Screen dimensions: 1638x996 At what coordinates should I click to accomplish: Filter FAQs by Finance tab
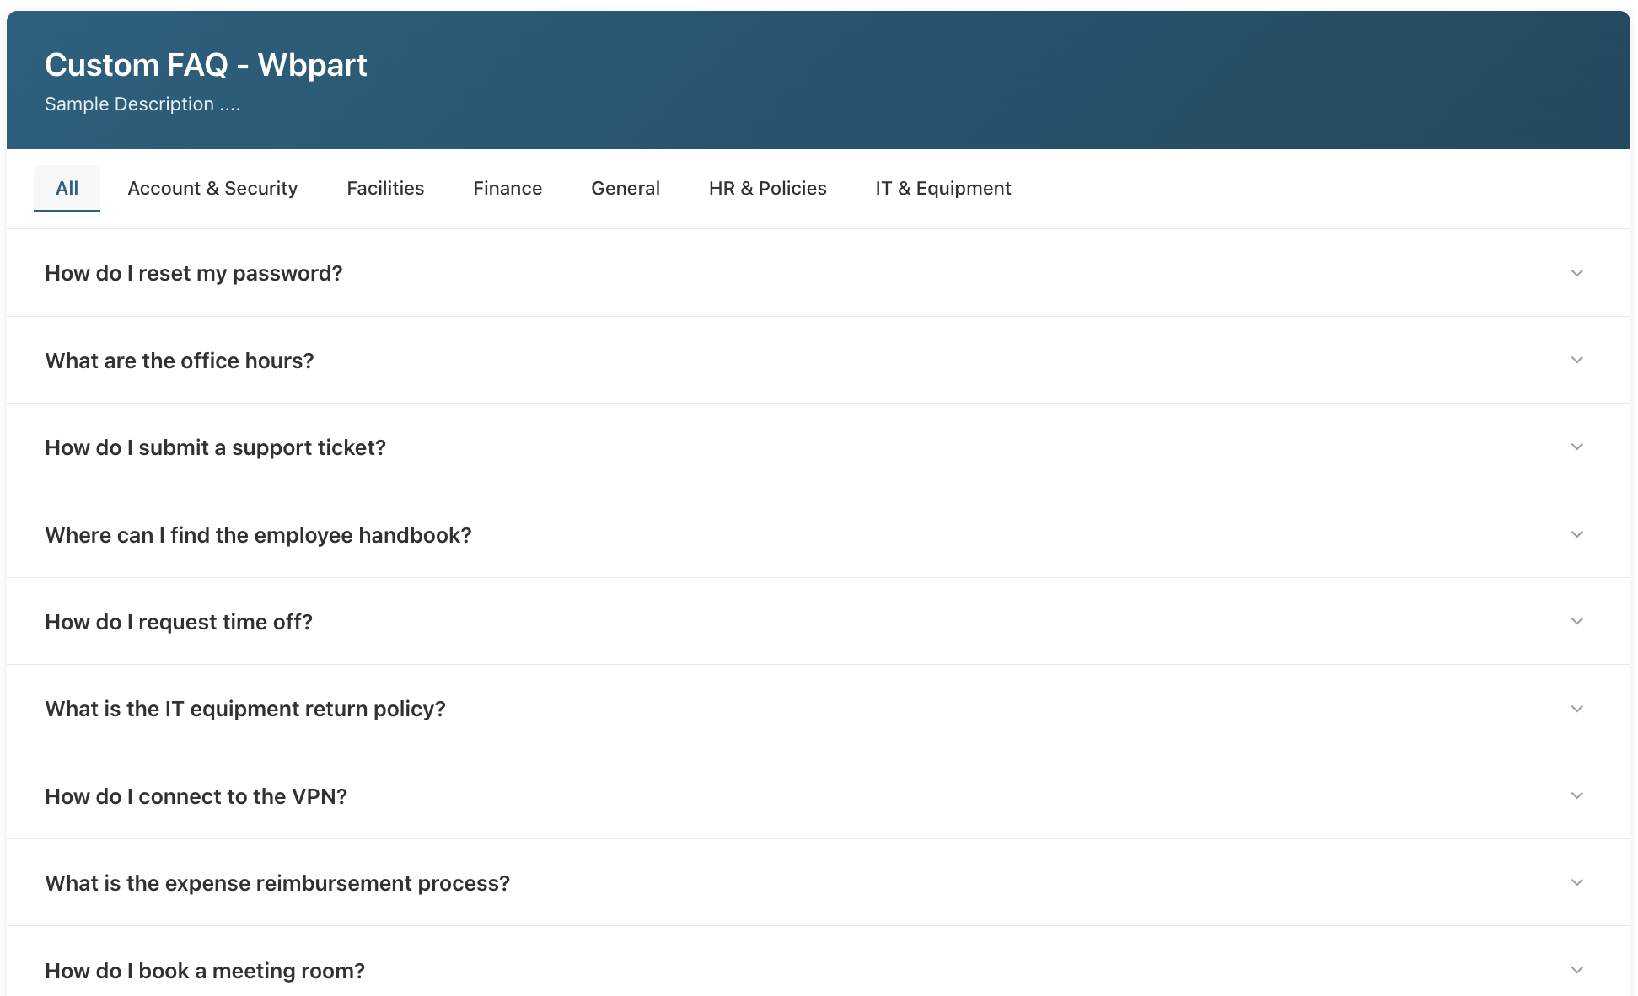point(508,188)
